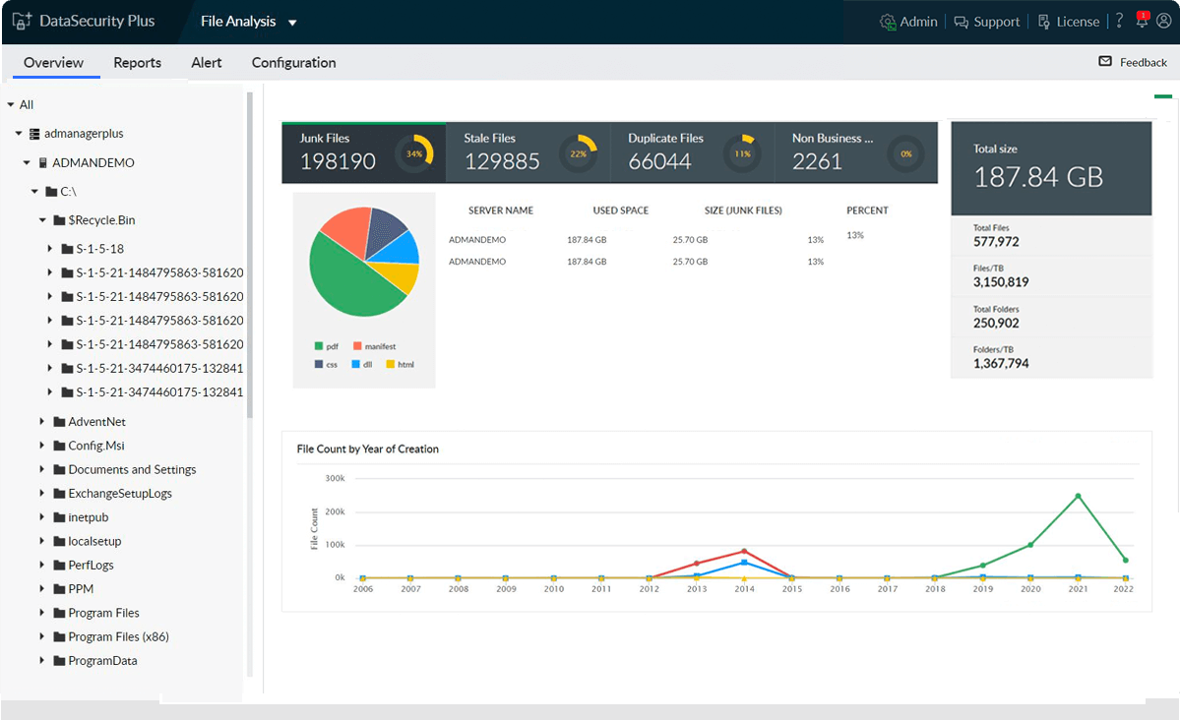
Task: Expand the Program Files folder node
Action: (42, 613)
